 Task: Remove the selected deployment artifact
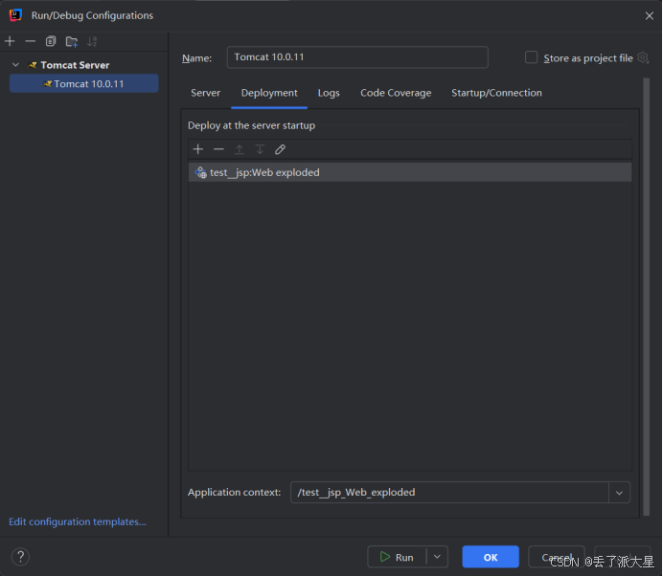click(x=218, y=149)
